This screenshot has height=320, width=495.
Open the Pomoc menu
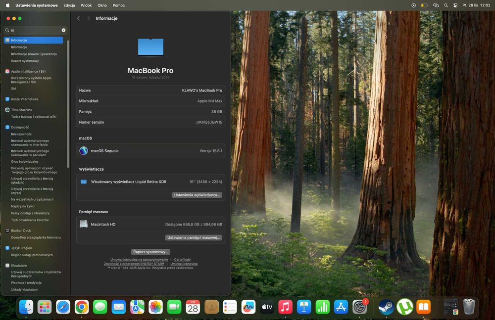pyautogui.click(x=119, y=5)
